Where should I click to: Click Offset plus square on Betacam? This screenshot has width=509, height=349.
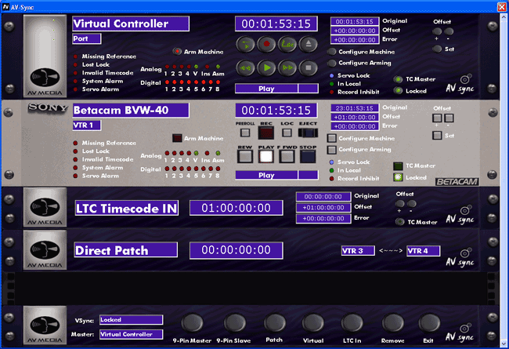pyautogui.click(x=437, y=118)
